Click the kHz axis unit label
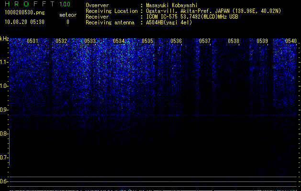 point(4,39)
